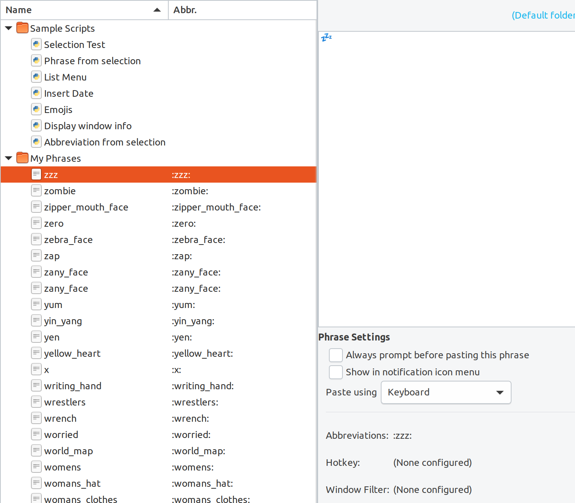575x503 pixels.
Task: Click the Name column sort arrow
Action: (157, 10)
